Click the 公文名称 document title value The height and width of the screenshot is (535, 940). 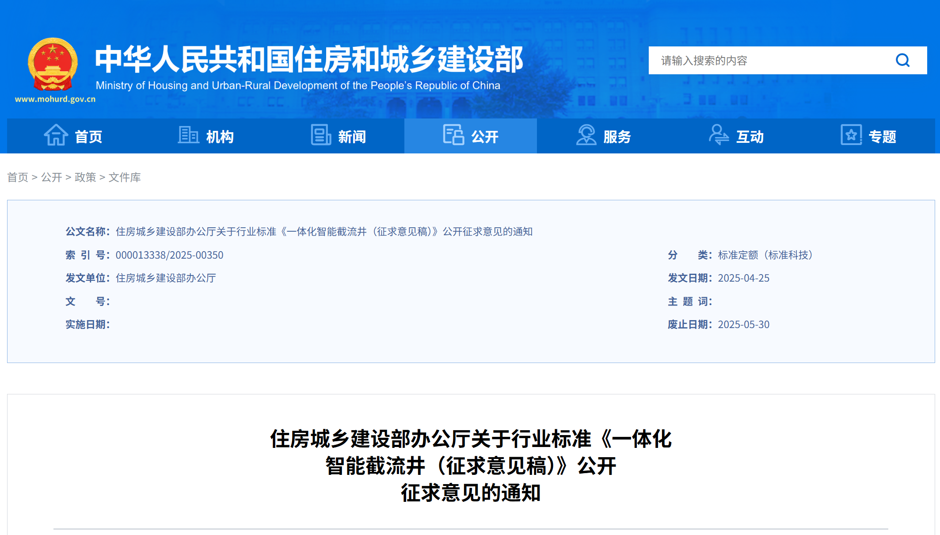point(324,232)
